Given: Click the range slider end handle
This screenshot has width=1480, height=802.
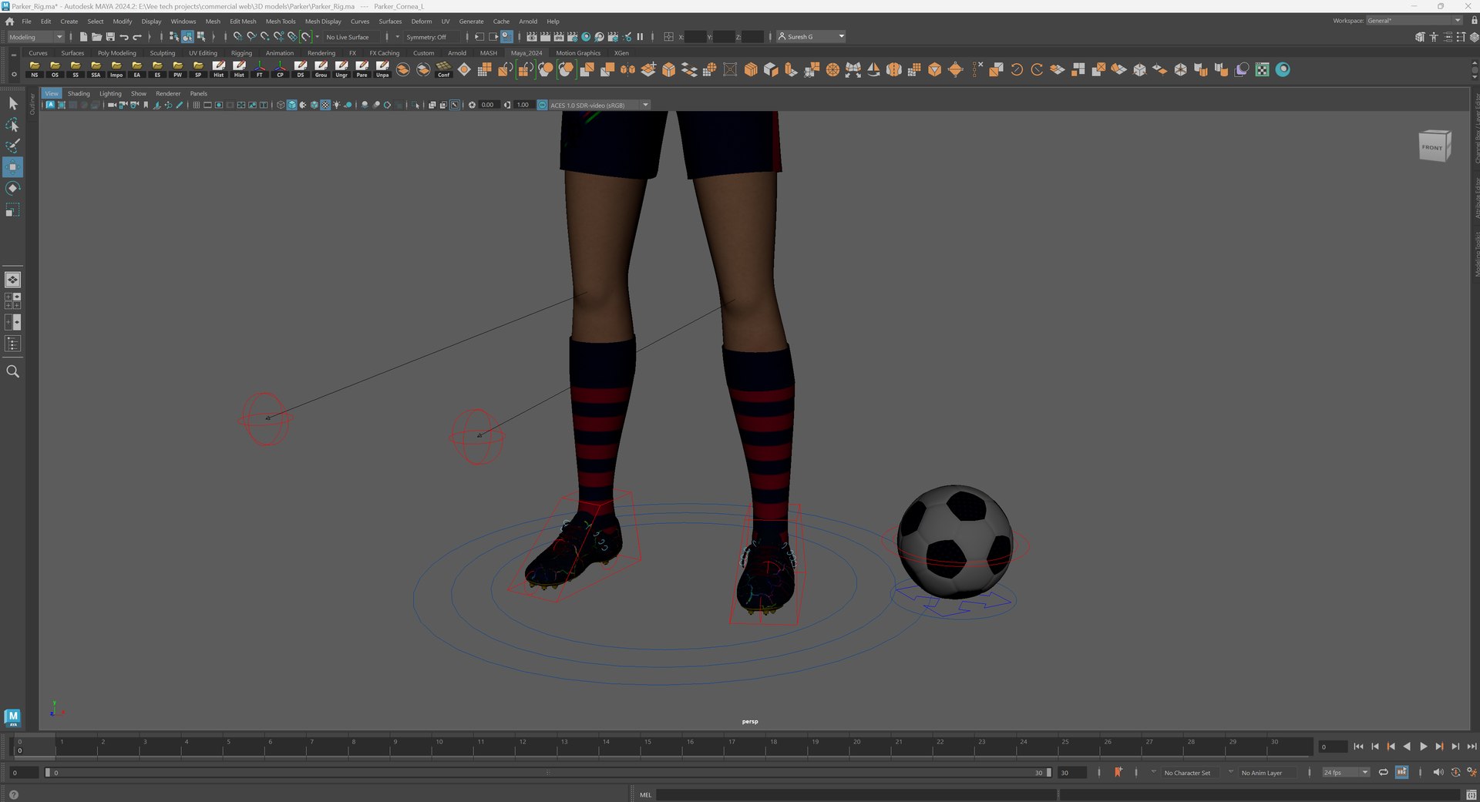Looking at the screenshot, I should pos(1048,772).
